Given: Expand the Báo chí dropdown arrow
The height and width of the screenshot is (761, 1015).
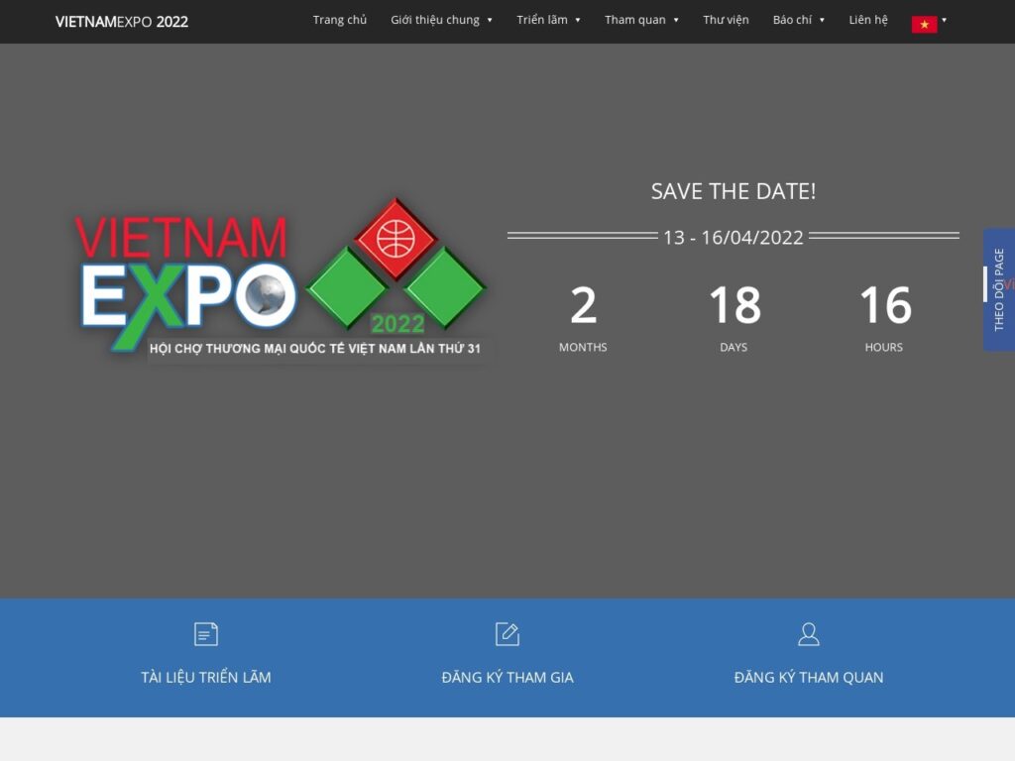Looking at the screenshot, I should click(822, 20).
